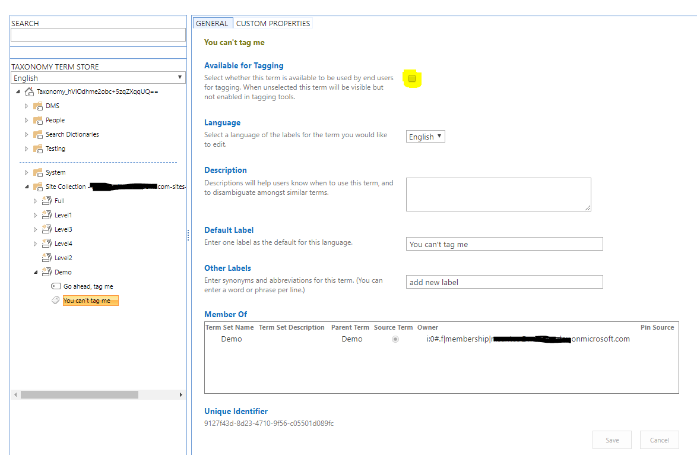Click the tag icon beside You can't tag me
This screenshot has width=697, height=455.
click(56, 300)
